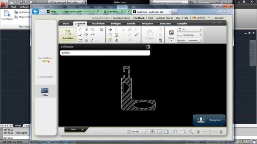257x144 pixels.
Task: Click the zoom slider handle
Action: pos(210,132)
